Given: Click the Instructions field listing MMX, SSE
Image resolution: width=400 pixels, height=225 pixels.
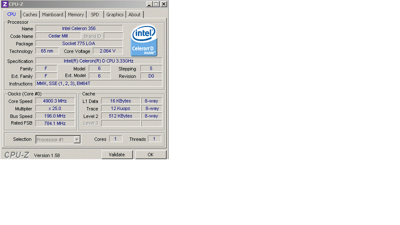Looking at the screenshot, I should (x=98, y=83).
